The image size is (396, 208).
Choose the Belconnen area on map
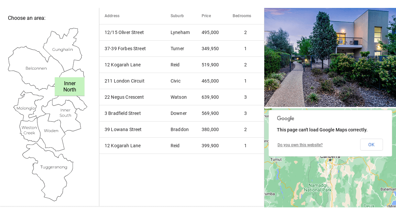[36, 68]
